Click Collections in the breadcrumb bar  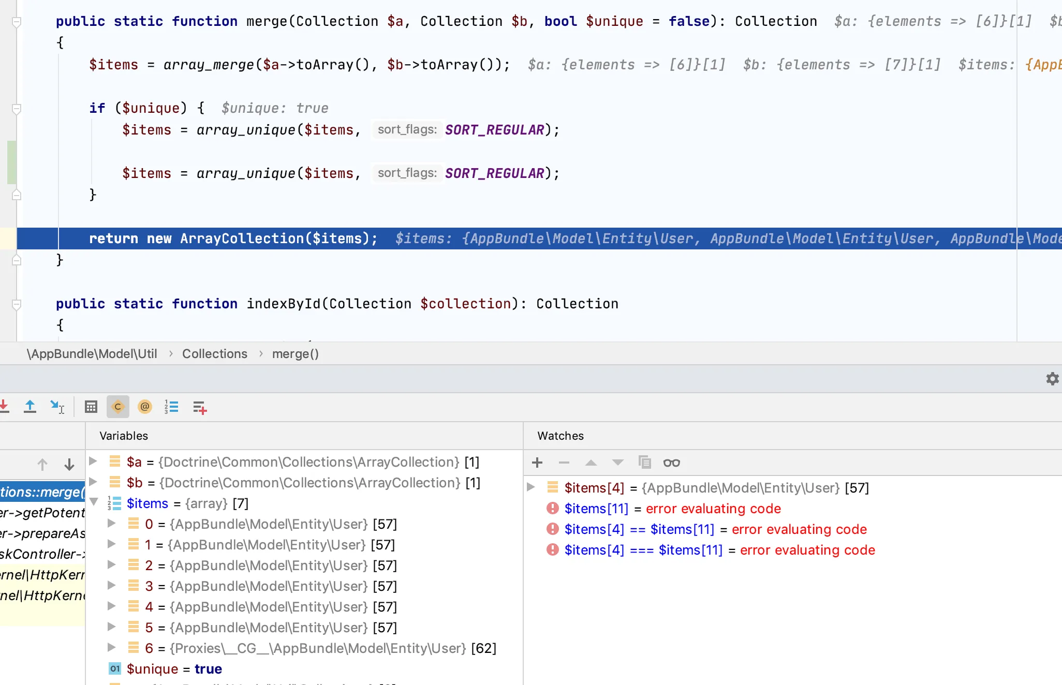click(214, 354)
